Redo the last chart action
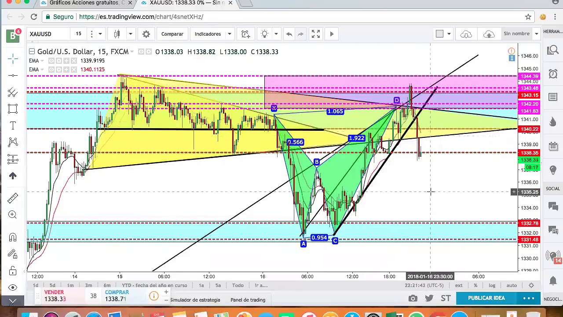This screenshot has width=563, height=317. click(x=301, y=34)
